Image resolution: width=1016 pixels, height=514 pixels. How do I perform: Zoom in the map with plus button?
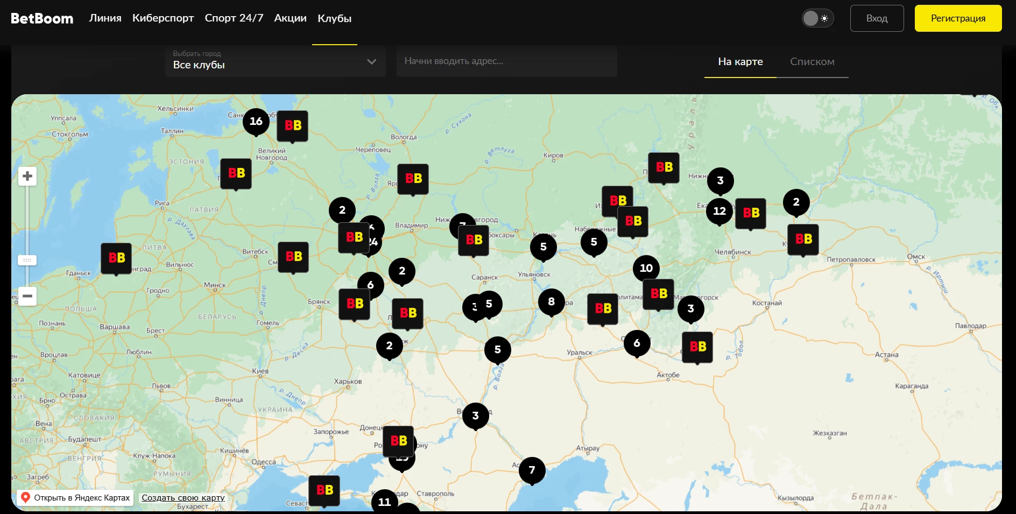click(27, 177)
